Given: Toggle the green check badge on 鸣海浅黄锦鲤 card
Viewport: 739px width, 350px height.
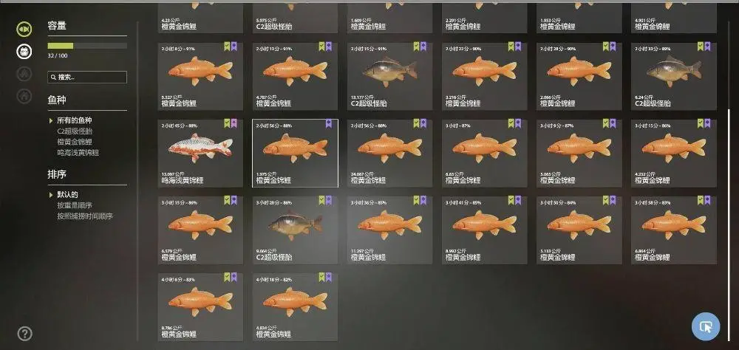Looking at the screenshot, I should point(227,123).
